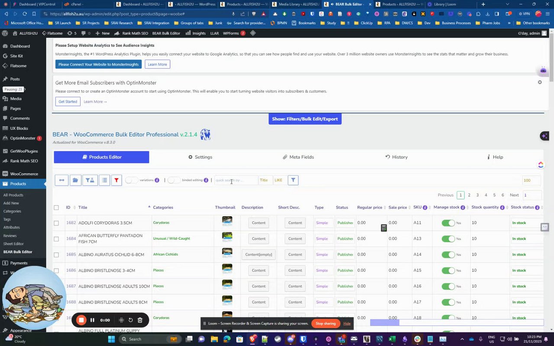Click the info icon beside Stock quantity header
Screen dimensions: 554x346
tap(502, 208)
